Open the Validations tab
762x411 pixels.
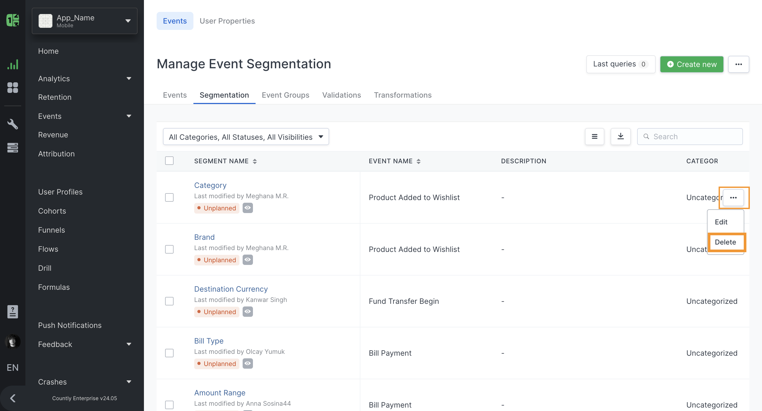pos(341,95)
